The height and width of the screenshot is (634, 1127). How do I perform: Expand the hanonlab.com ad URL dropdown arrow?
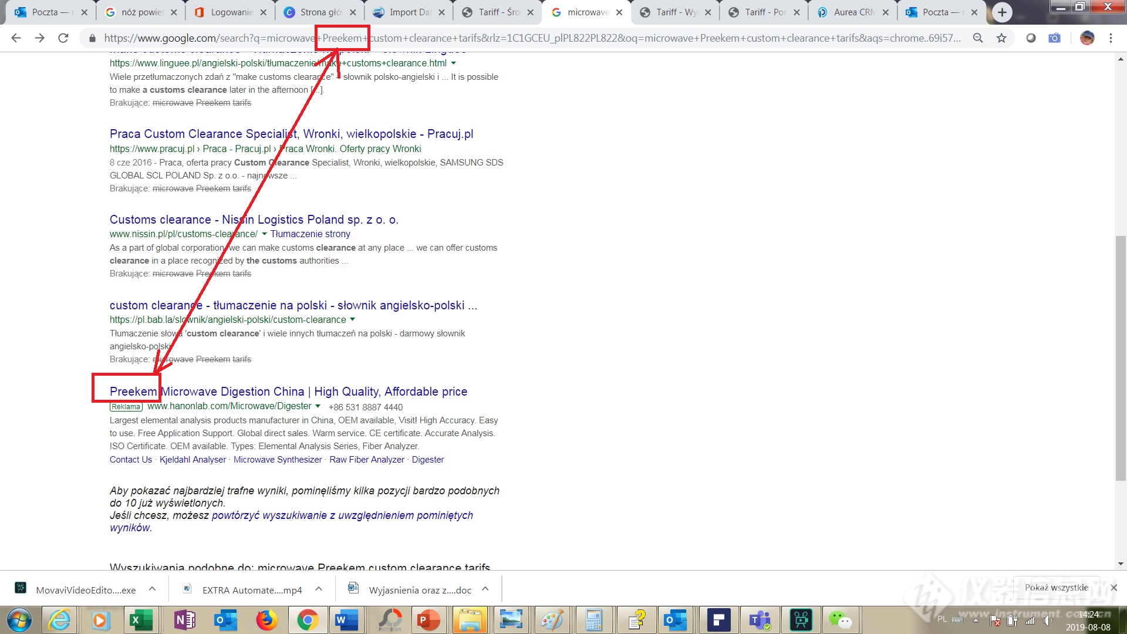pos(318,406)
